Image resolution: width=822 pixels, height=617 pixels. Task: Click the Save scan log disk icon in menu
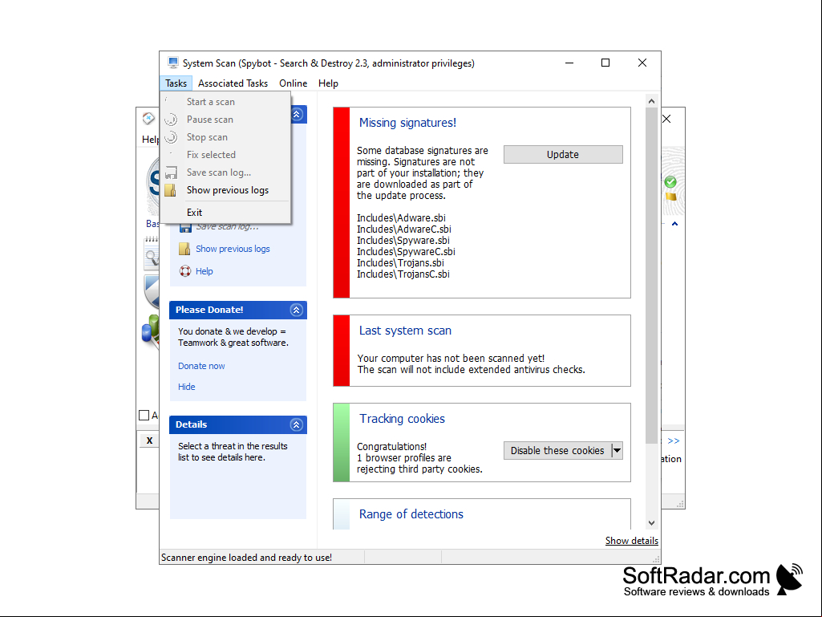tap(171, 173)
